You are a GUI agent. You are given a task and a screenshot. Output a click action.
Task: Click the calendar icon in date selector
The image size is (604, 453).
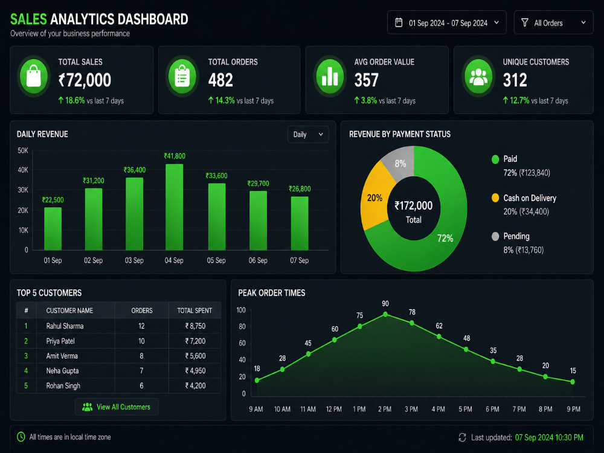coord(399,23)
